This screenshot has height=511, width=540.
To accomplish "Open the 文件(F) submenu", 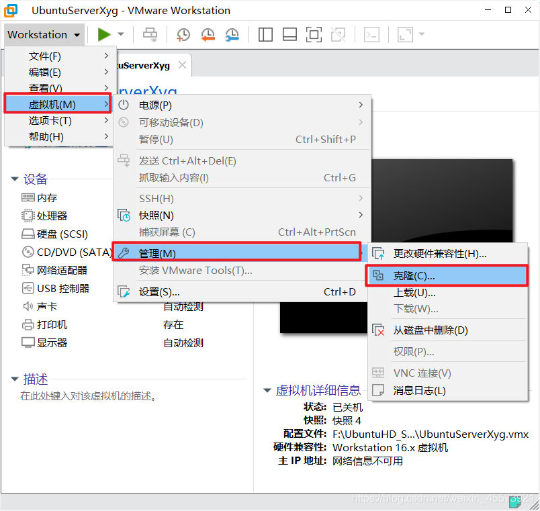I will click(x=60, y=56).
